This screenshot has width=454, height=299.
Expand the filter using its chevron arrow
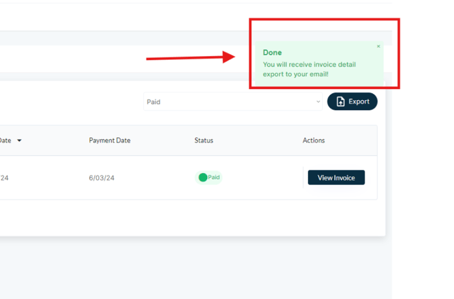[x=318, y=102]
